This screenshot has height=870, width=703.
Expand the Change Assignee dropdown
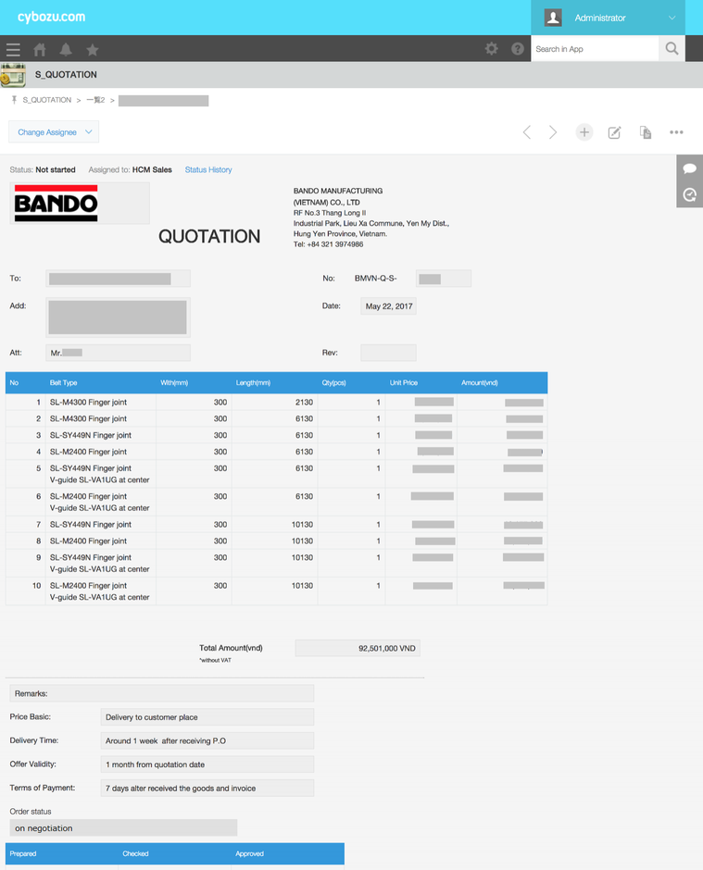pos(54,132)
